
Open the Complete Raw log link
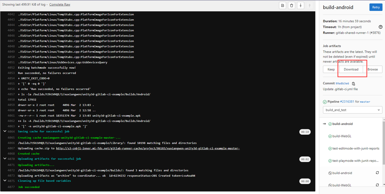(60, 4)
